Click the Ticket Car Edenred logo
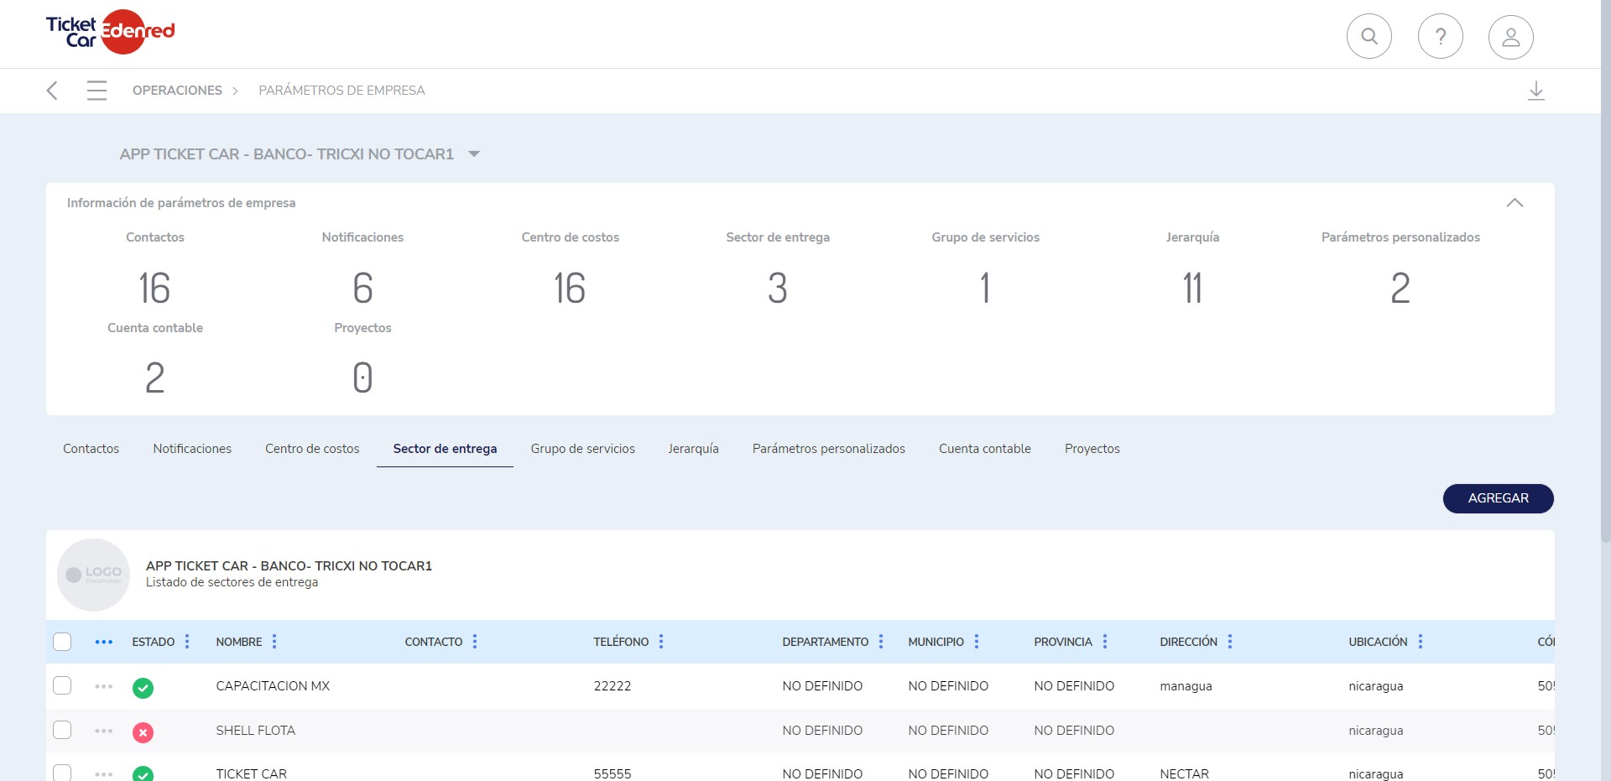This screenshot has width=1611, height=781. click(110, 32)
